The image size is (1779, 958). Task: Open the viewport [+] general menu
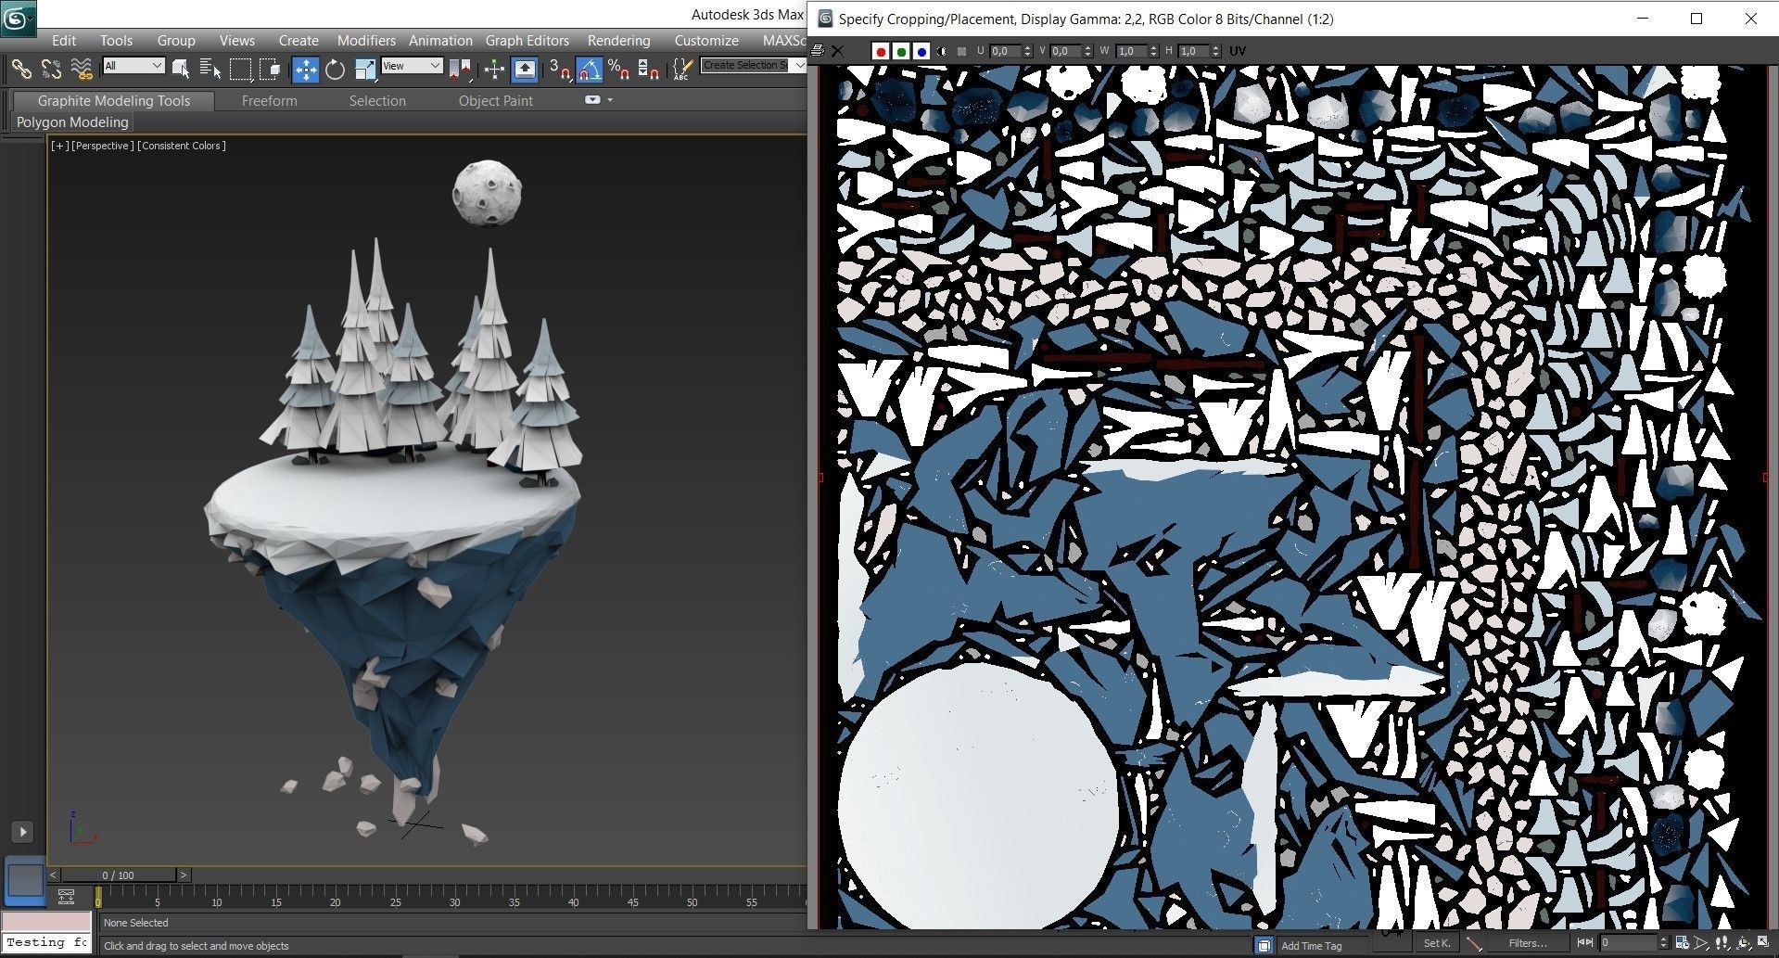pyautogui.click(x=59, y=146)
